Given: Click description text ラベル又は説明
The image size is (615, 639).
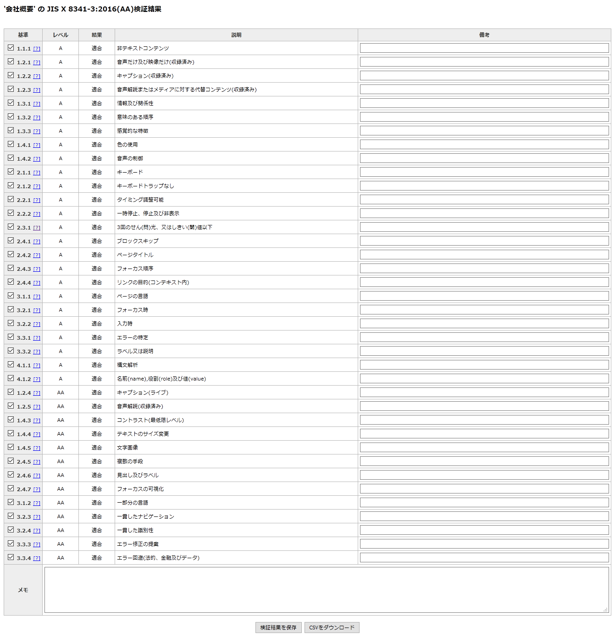Looking at the screenshot, I should click(x=135, y=351).
